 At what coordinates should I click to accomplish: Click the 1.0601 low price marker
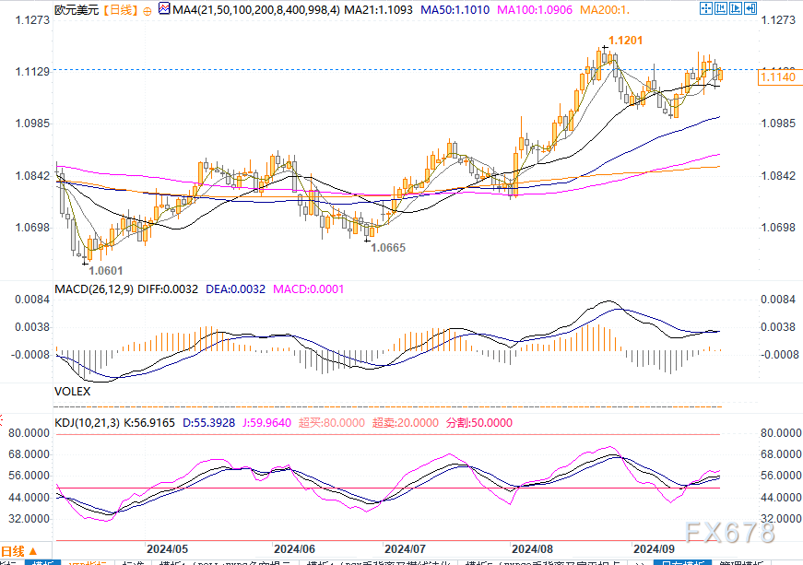pyautogui.click(x=105, y=271)
